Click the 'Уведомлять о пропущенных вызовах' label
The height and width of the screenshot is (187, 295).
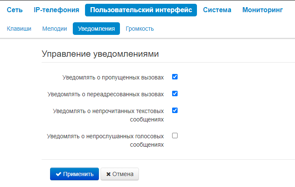click(113, 78)
